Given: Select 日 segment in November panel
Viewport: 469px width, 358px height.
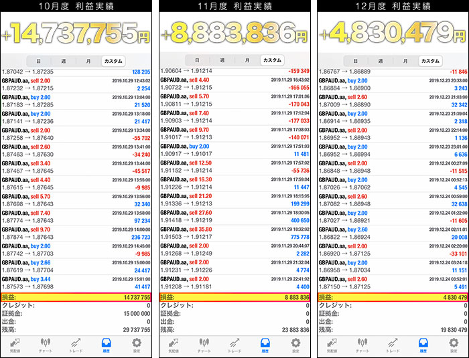Looking at the screenshot, I should [x=197, y=60].
